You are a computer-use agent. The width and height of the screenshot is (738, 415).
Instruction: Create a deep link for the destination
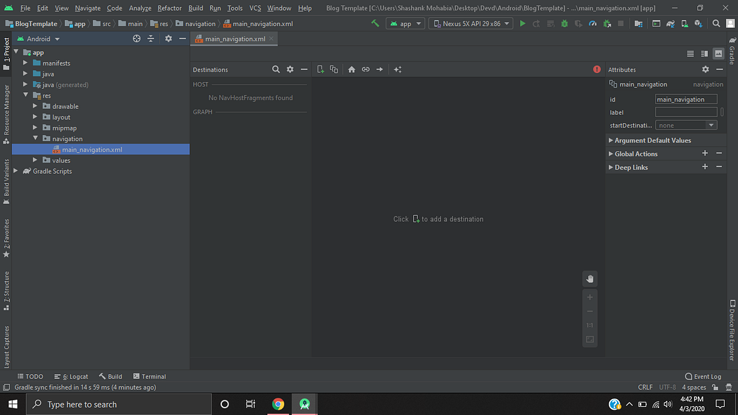[365, 69]
